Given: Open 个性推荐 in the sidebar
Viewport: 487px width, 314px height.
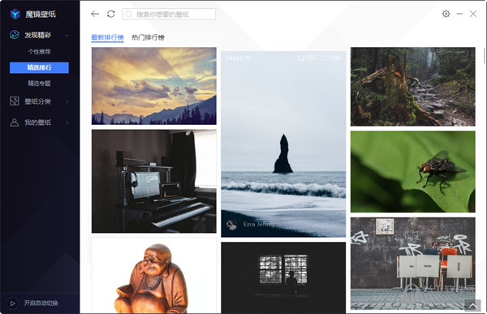Looking at the screenshot, I should tap(39, 52).
